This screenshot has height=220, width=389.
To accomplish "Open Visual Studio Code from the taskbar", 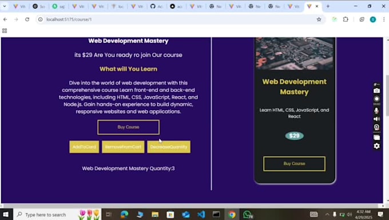I will pyautogui.click(x=201, y=214).
